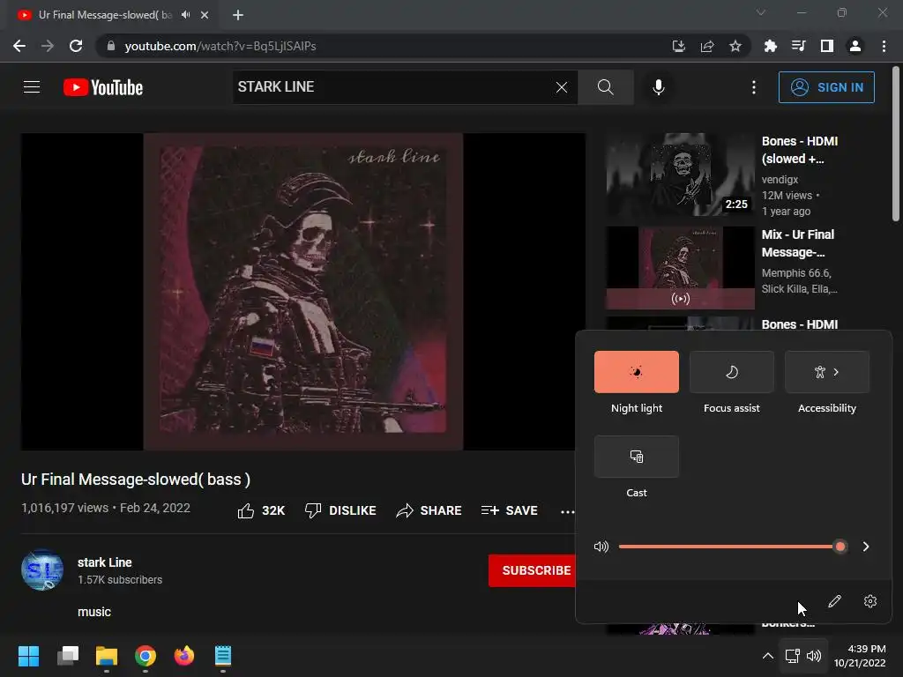Open media control icon in Chrome toolbar
The width and height of the screenshot is (903, 677).
pyautogui.click(x=798, y=46)
